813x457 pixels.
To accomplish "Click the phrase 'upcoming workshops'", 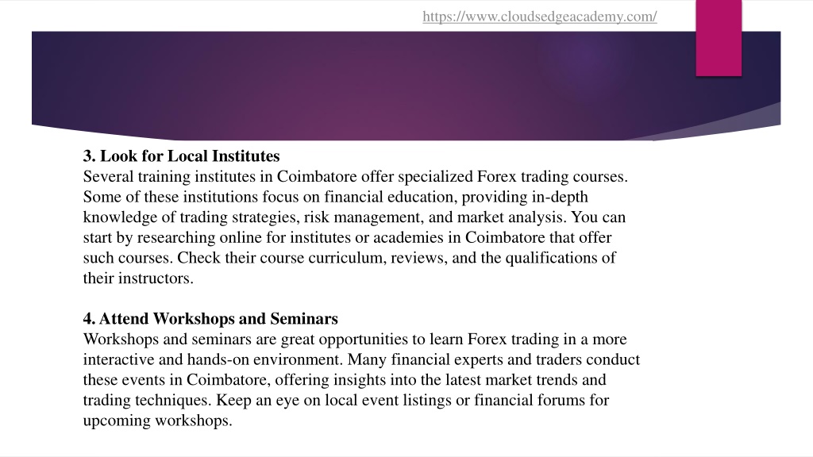I will click(158, 421).
